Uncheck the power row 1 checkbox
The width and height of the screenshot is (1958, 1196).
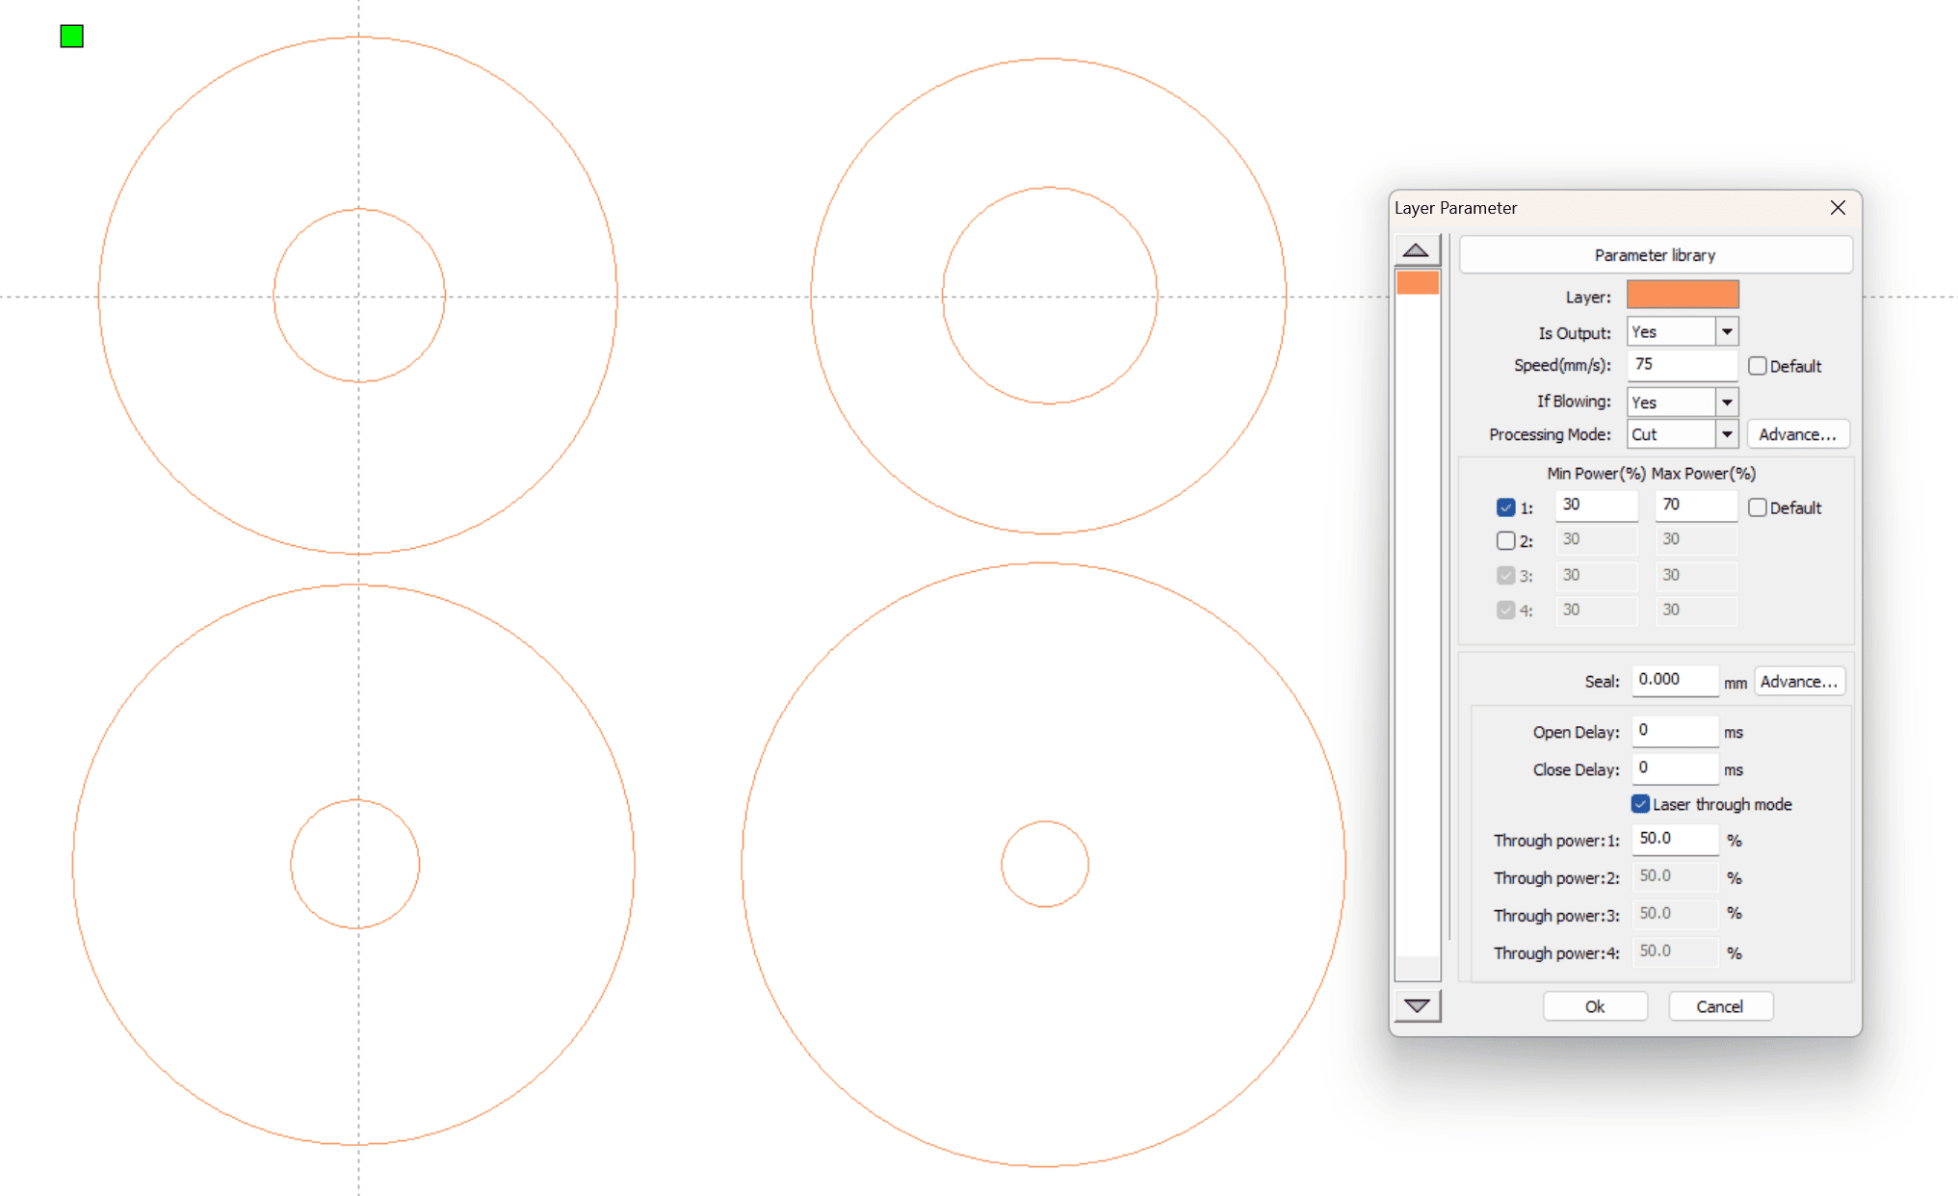1506,507
